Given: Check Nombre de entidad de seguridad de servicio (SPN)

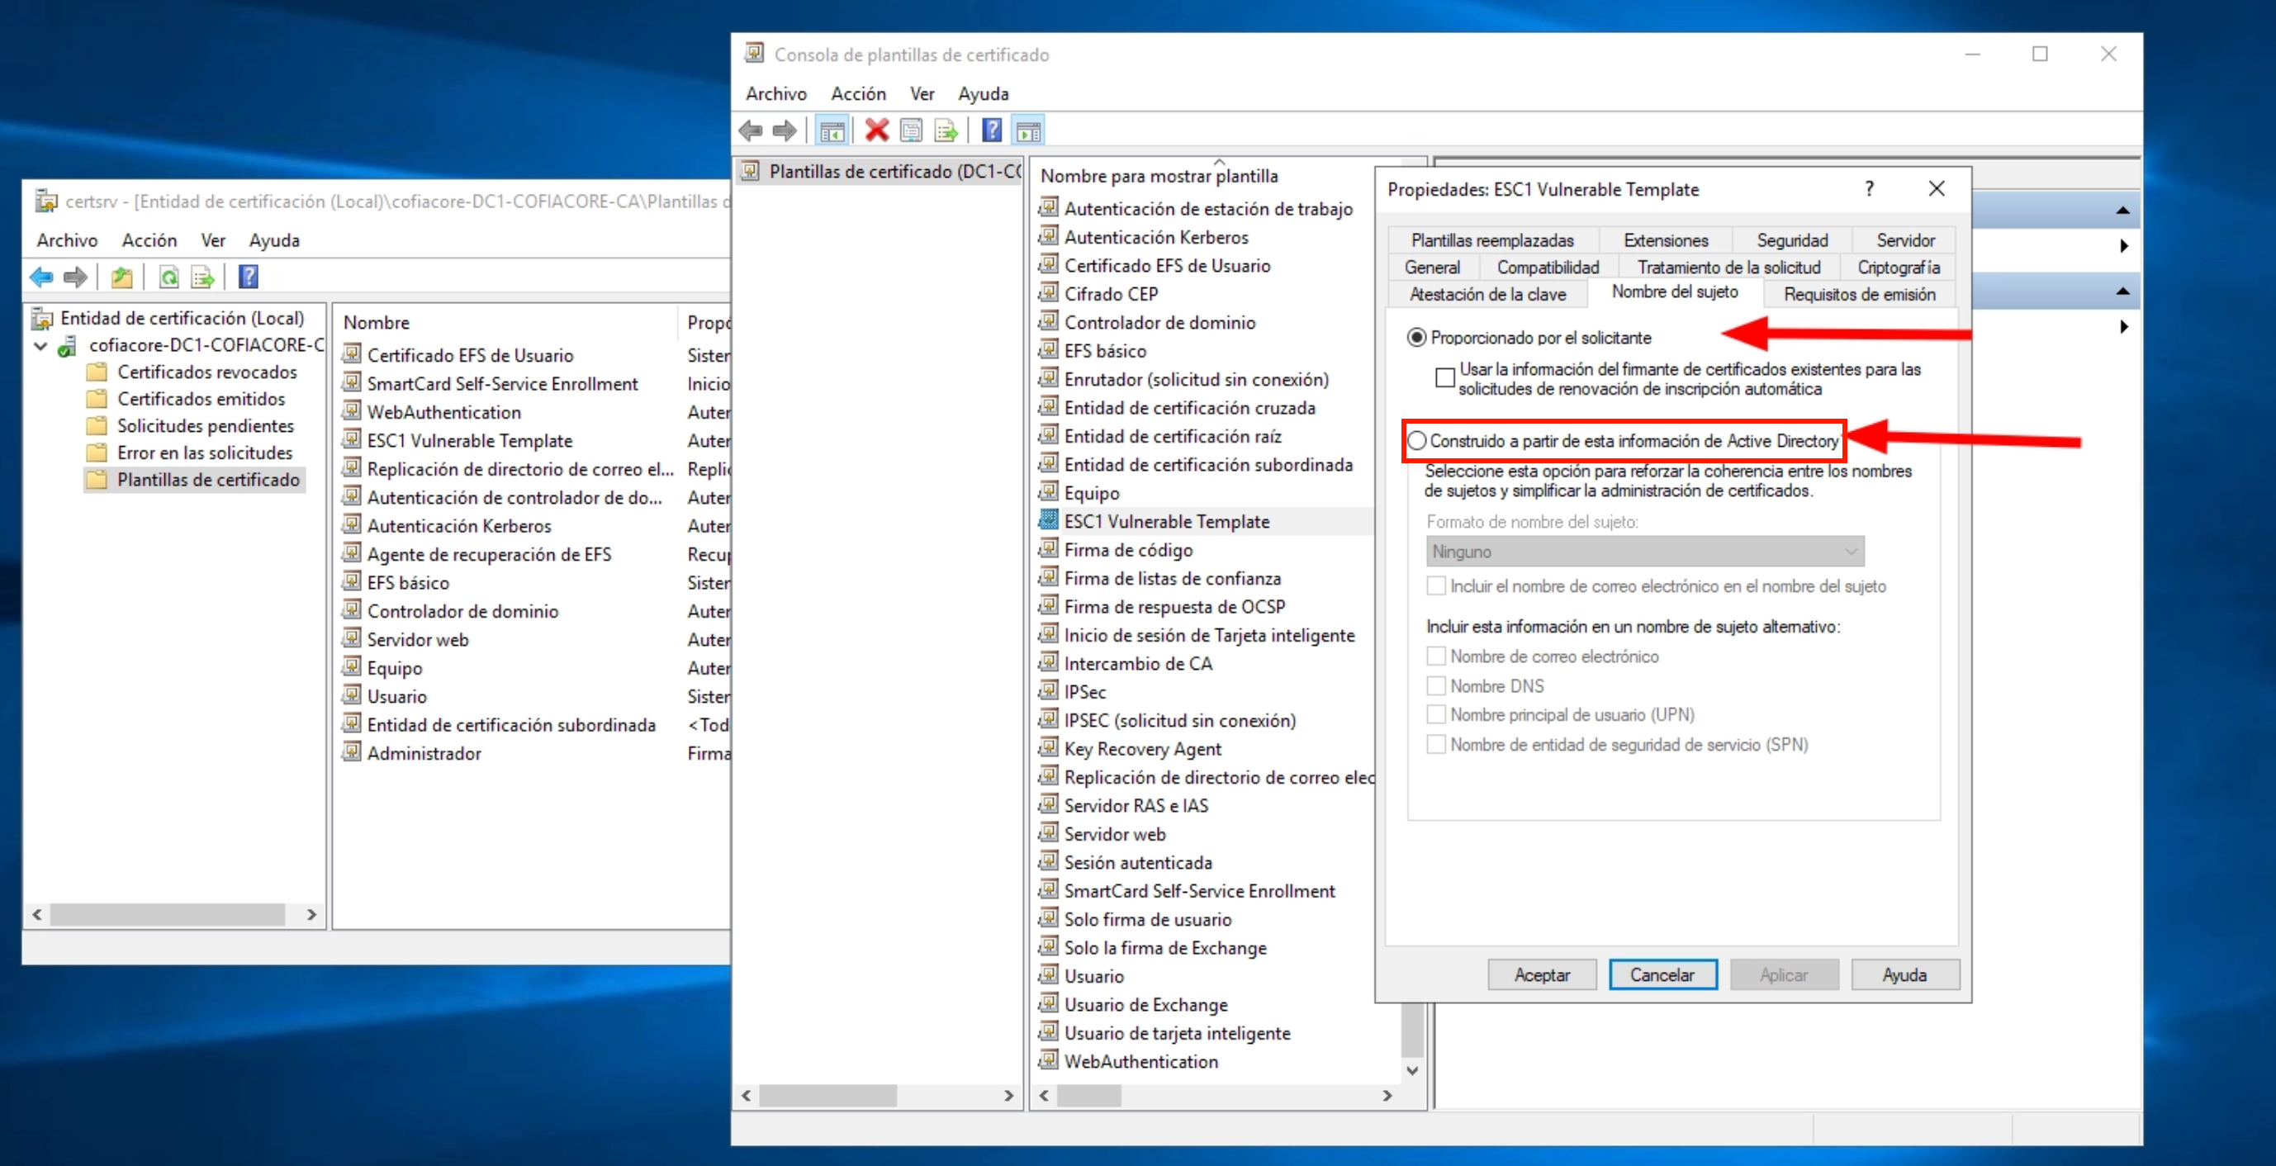Looking at the screenshot, I should (x=1437, y=744).
